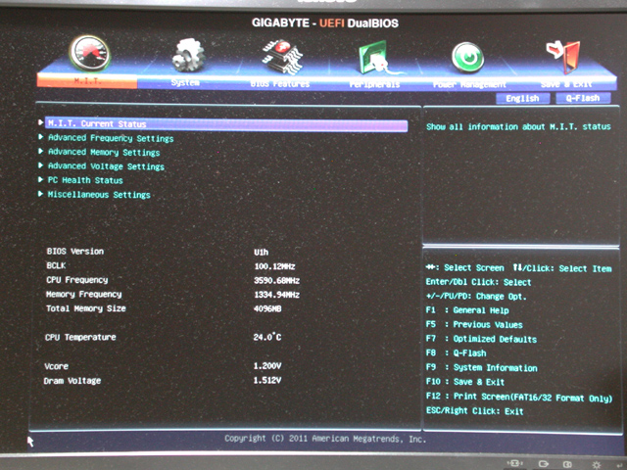Expand arrow beside PC Health Status

coord(41,180)
